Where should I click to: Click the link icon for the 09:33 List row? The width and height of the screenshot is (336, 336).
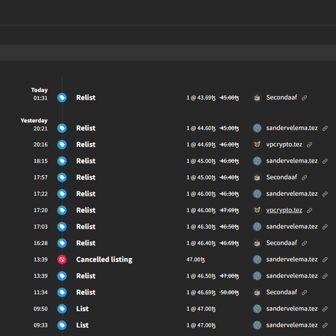coord(325,326)
